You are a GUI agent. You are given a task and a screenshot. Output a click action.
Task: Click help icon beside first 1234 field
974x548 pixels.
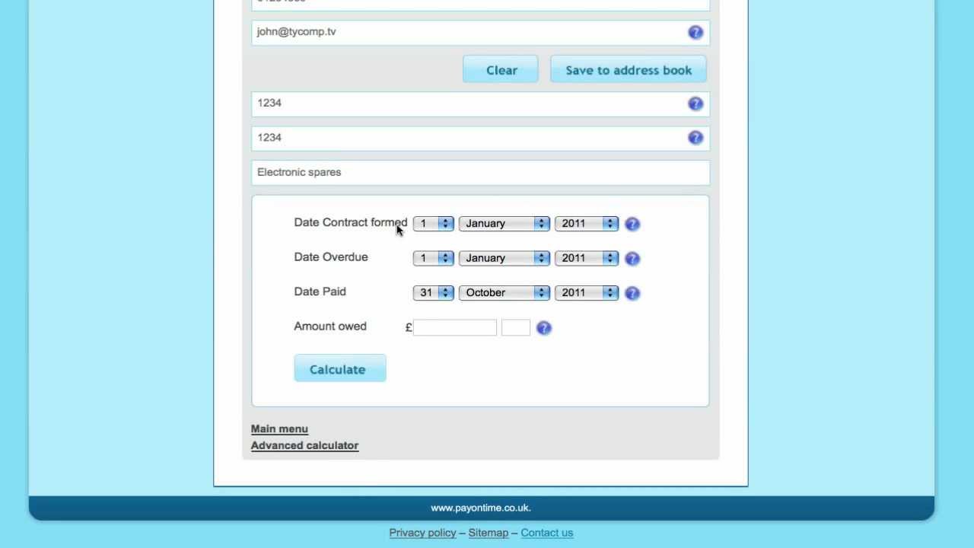(695, 104)
